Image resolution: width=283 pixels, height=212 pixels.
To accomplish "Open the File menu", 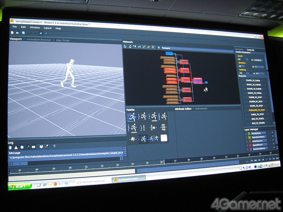I will (15, 27).
